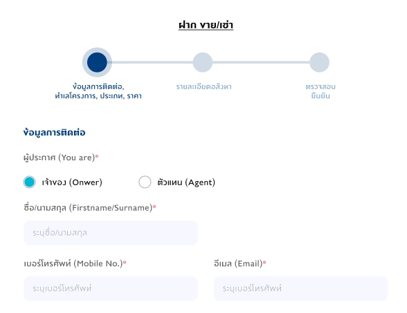This screenshot has width=407, height=313.
Task: Focus the ระบุชื่อ/นามสกุล name input field
Action: pos(111,233)
